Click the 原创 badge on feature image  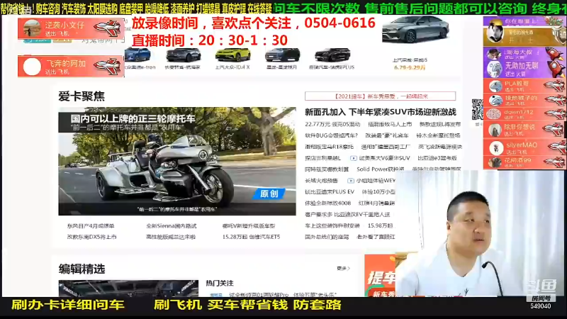coord(269,194)
